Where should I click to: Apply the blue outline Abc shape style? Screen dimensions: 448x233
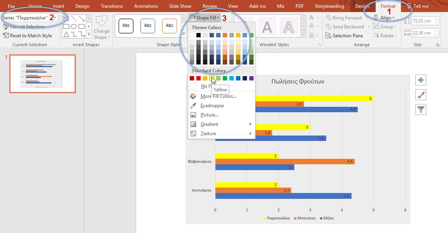pyautogui.click(x=148, y=26)
